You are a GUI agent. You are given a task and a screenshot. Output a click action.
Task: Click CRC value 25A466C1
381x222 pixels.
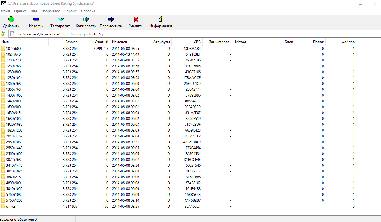pos(193,206)
